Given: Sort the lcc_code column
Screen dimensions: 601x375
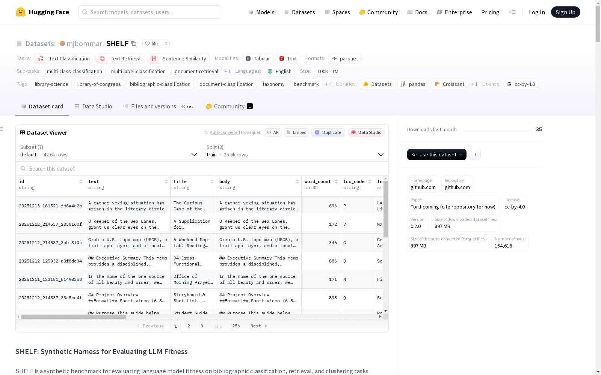Looking at the screenshot, I should click(370, 181).
